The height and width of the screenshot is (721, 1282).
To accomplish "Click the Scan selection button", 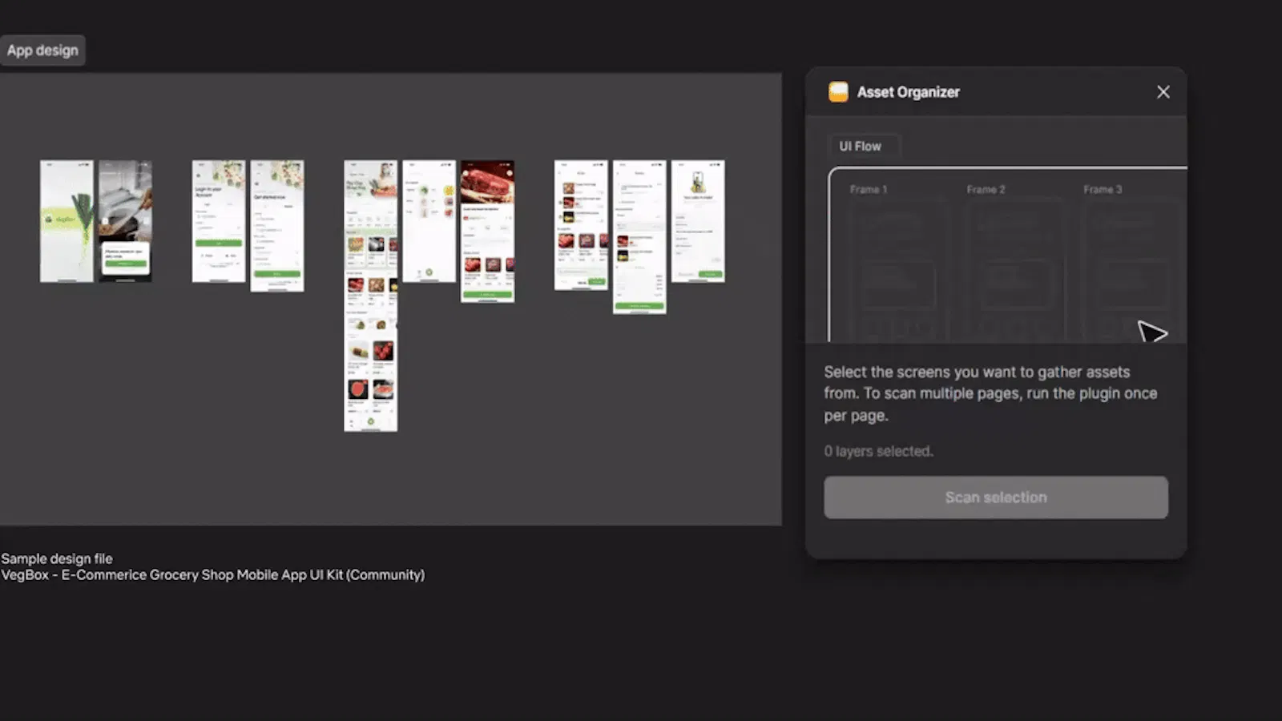I will 996,497.
